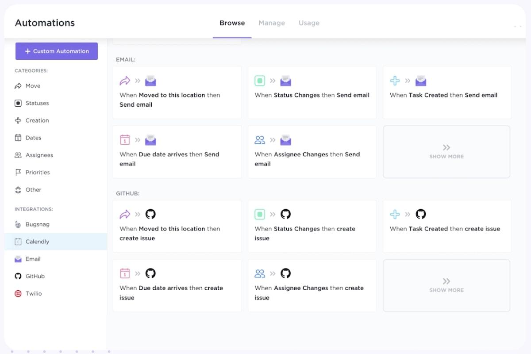Click envelope icon on Status Changes Send email card
Screen dimensions: 531x354
[286, 81]
